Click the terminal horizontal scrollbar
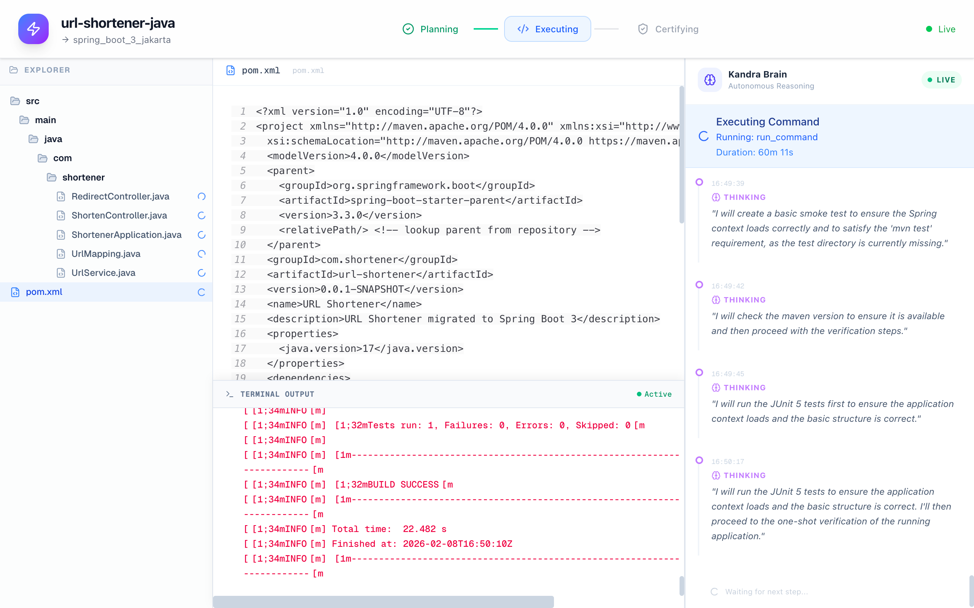This screenshot has height=608, width=974. (383, 601)
